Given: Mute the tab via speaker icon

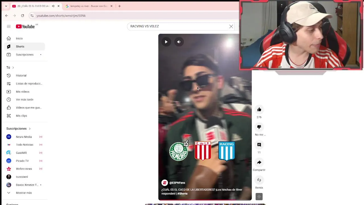Looking at the screenshot, I should tap(53, 6).
